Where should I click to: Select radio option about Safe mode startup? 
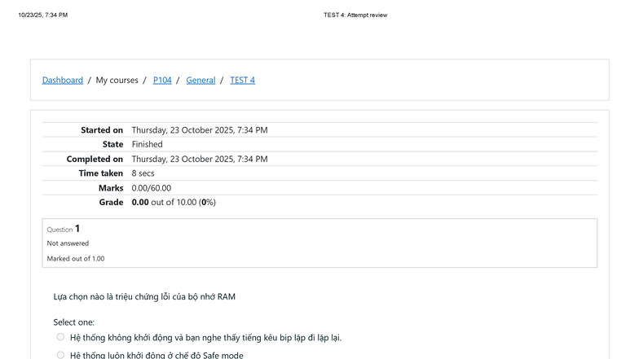tap(60, 355)
